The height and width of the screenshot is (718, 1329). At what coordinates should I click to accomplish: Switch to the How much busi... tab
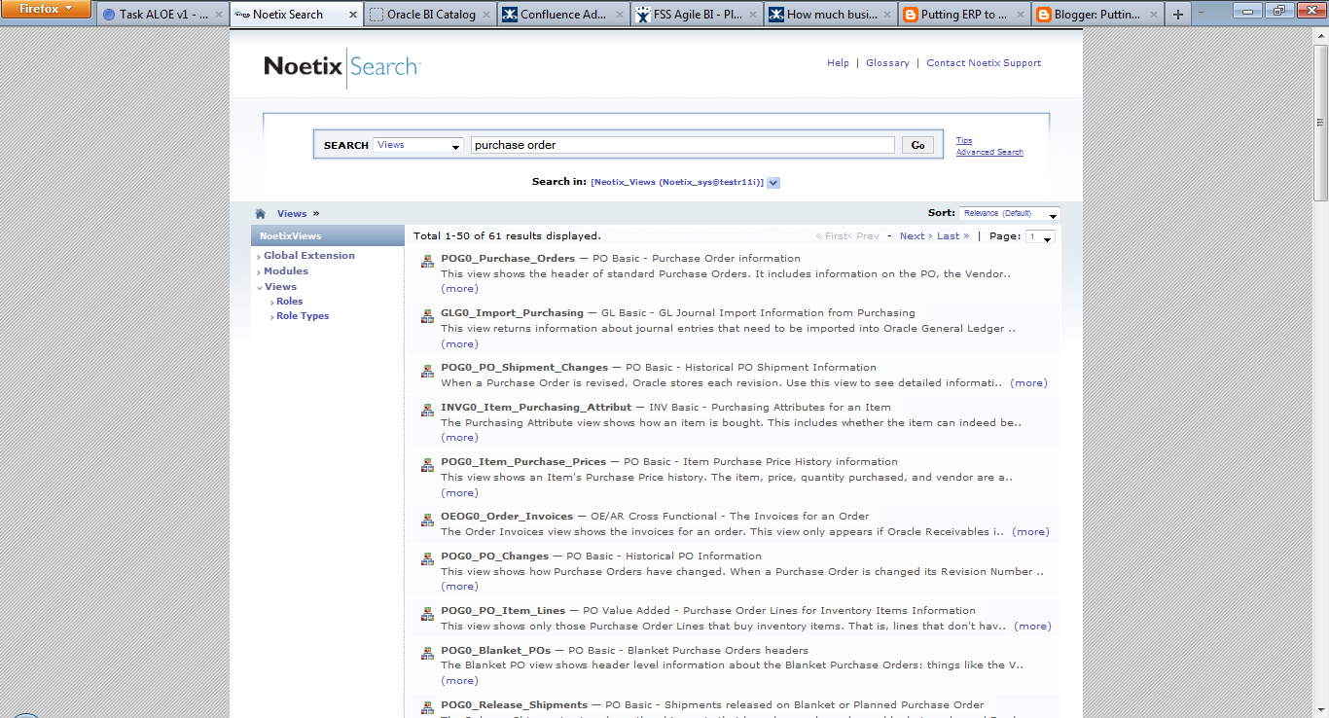[830, 15]
